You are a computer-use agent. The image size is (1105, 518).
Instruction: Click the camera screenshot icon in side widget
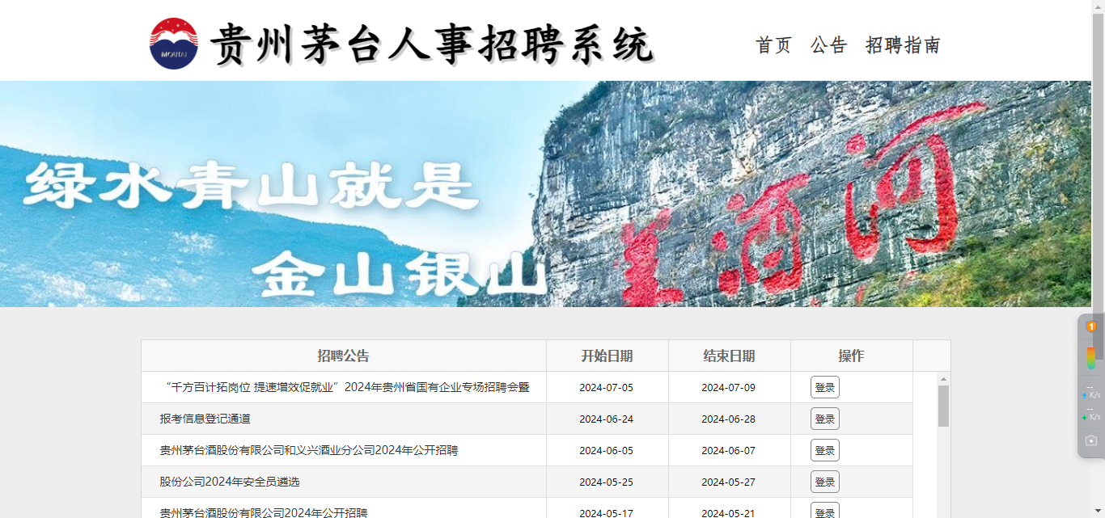(x=1090, y=440)
